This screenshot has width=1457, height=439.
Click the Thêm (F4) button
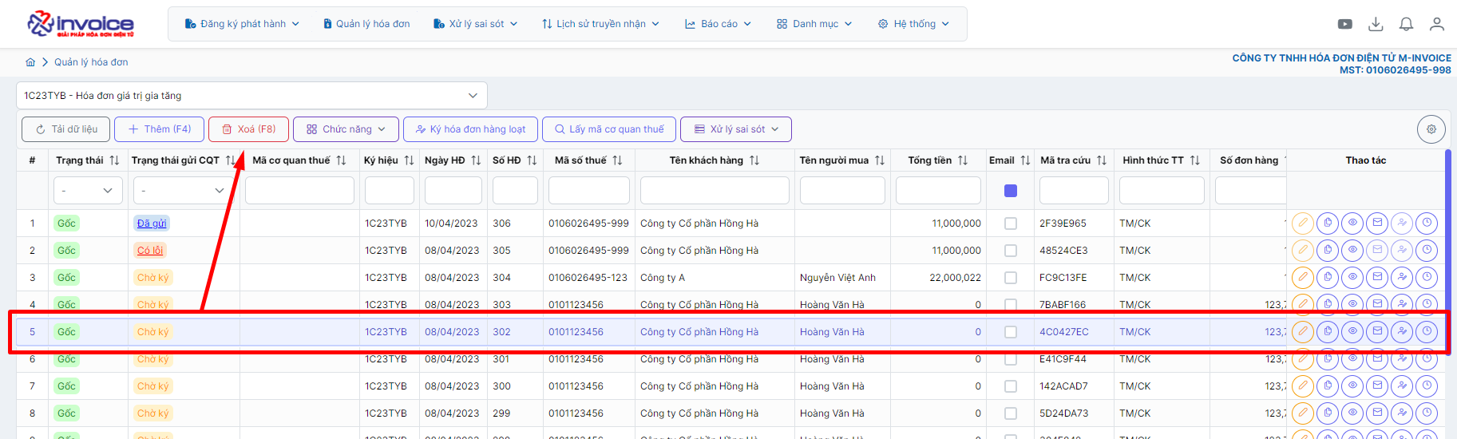(x=159, y=129)
